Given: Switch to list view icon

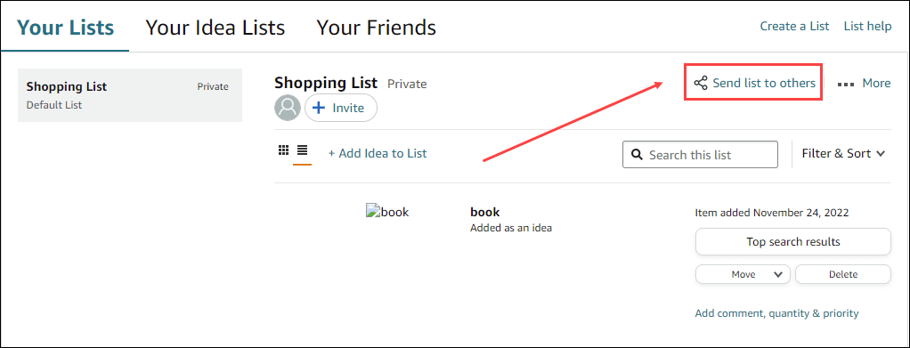Looking at the screenshot, I should [x=303, y=150].
